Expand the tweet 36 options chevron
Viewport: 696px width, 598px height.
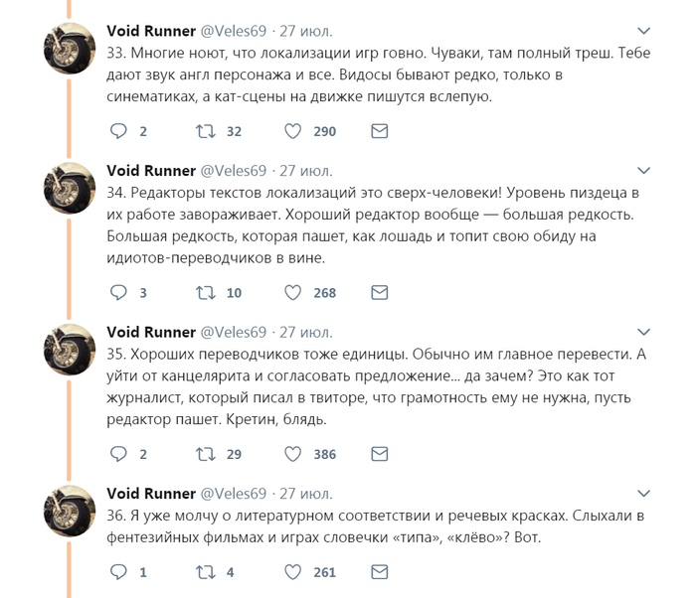(644, 494)
